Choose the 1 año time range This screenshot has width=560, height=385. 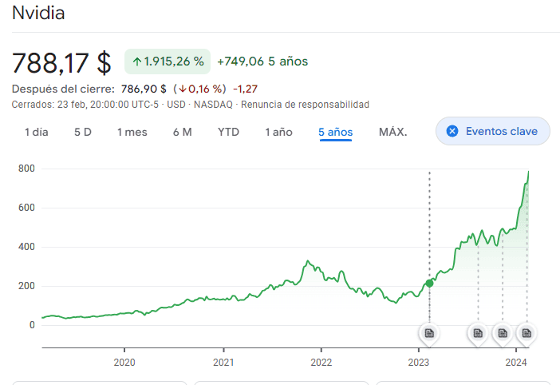(x=278, y=132)
